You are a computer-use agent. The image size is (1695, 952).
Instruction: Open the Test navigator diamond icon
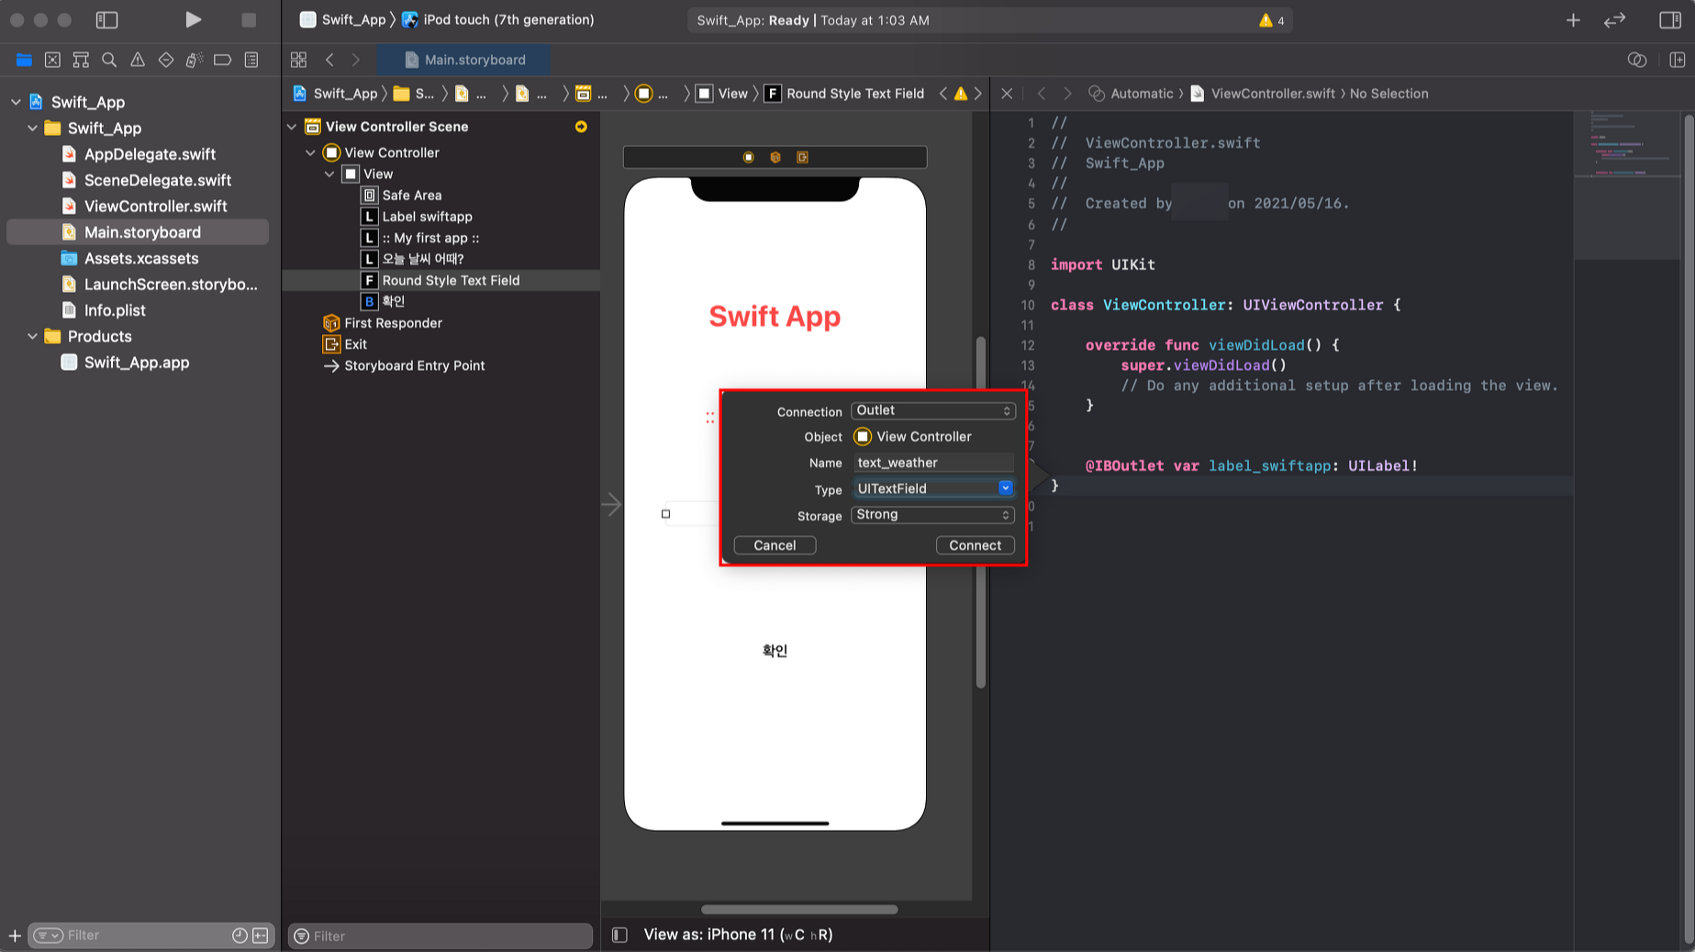click(x=166, y=60)
